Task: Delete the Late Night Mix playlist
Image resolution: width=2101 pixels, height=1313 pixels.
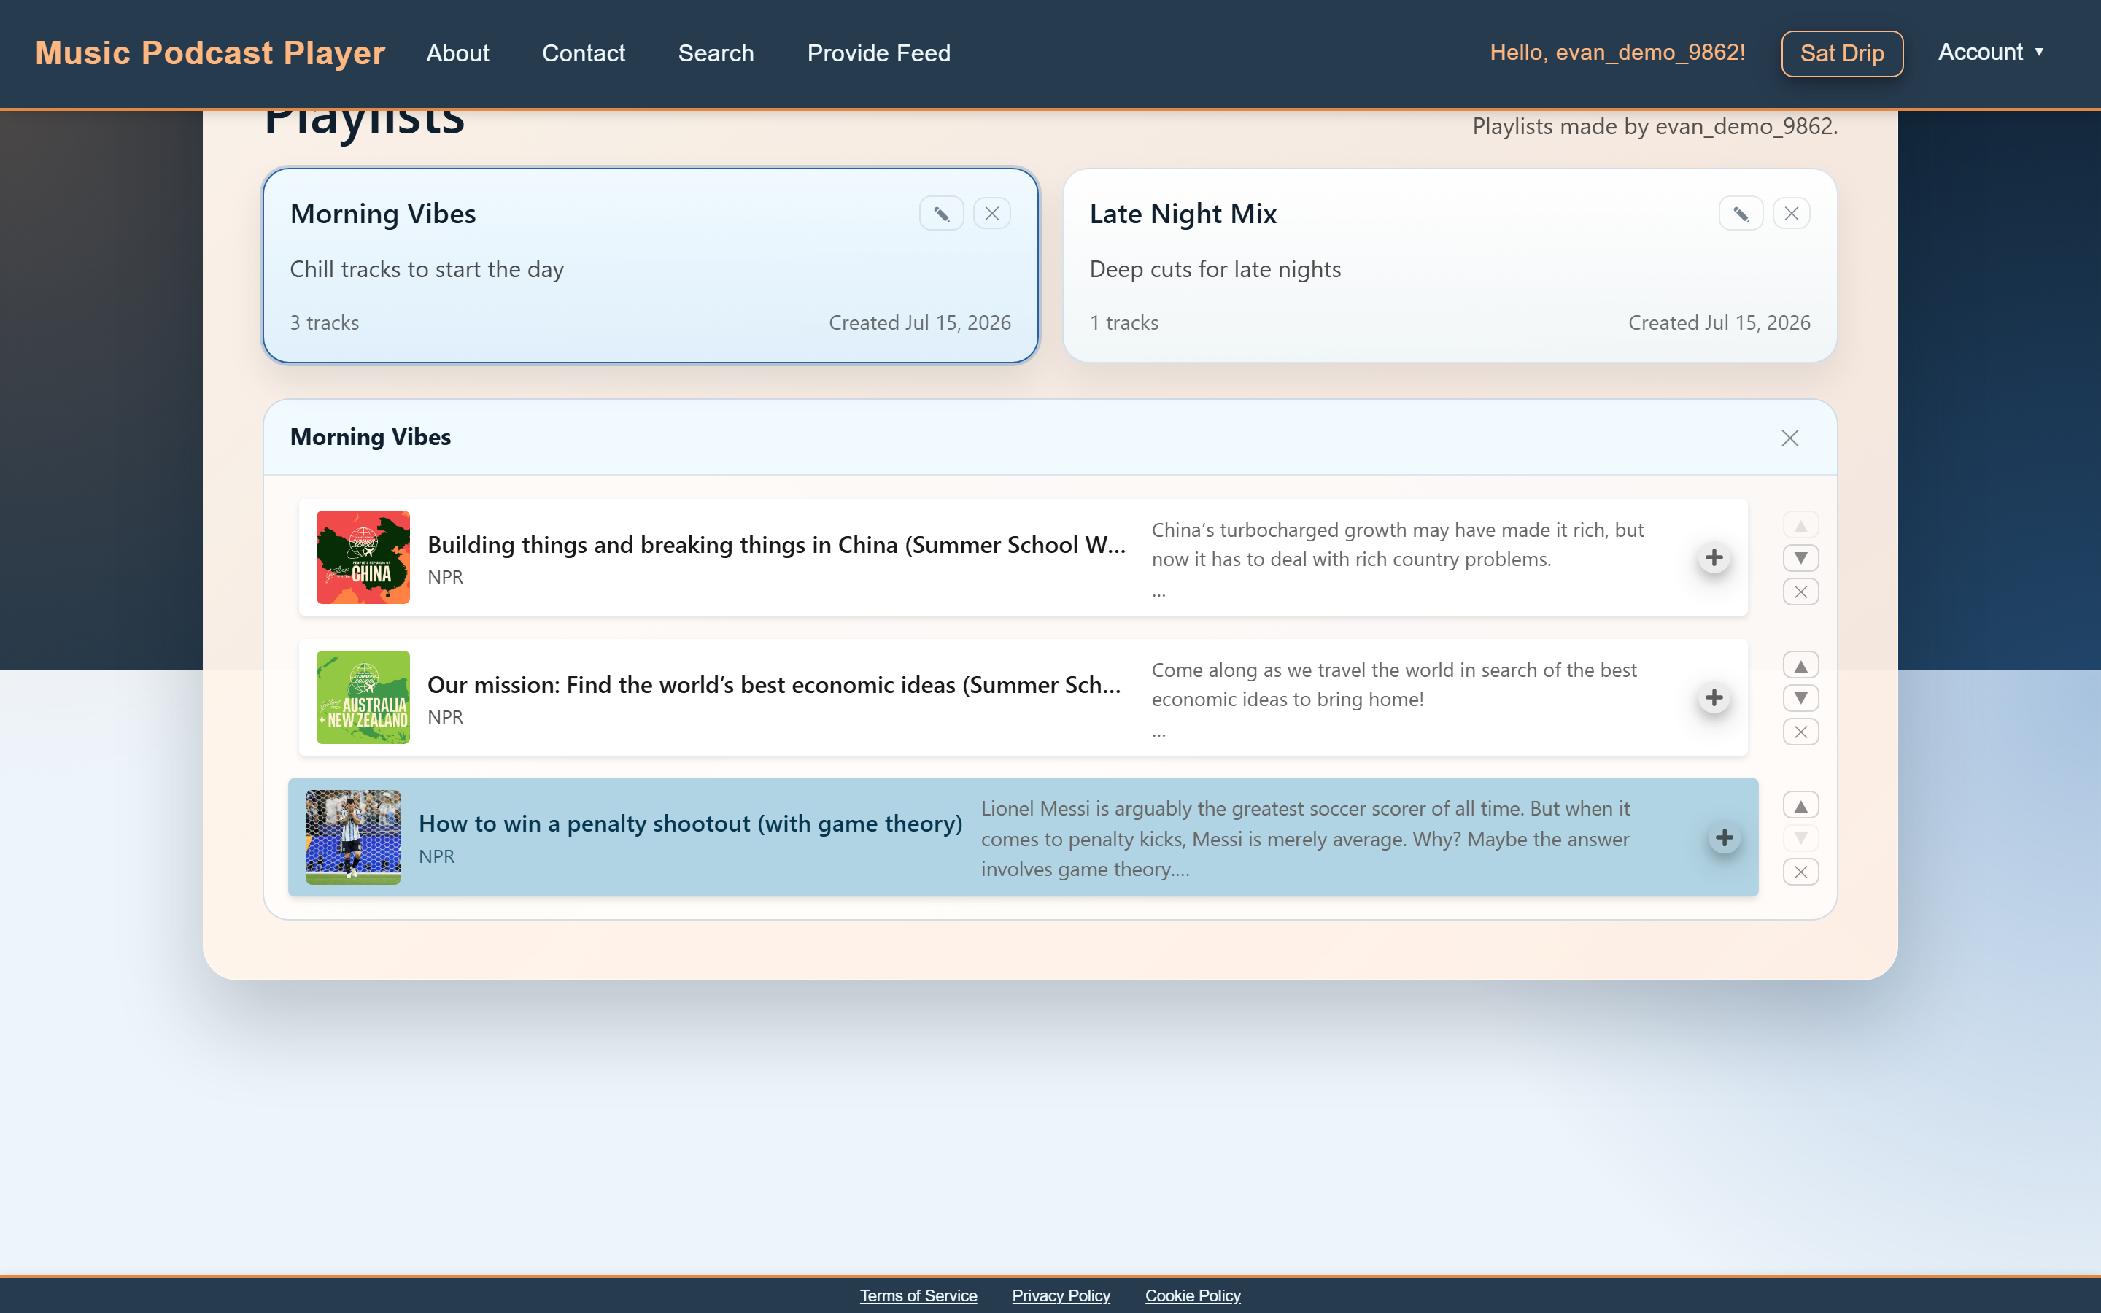Action: tap(1791, 214)
